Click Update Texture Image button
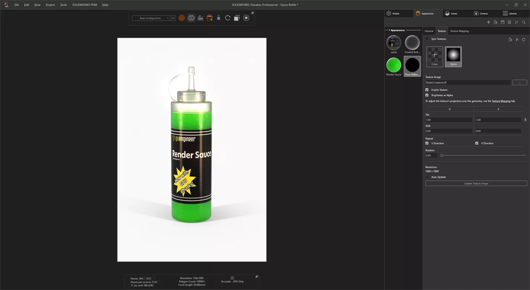The width and height of the screenshot is (530, 290). point(476,184)
